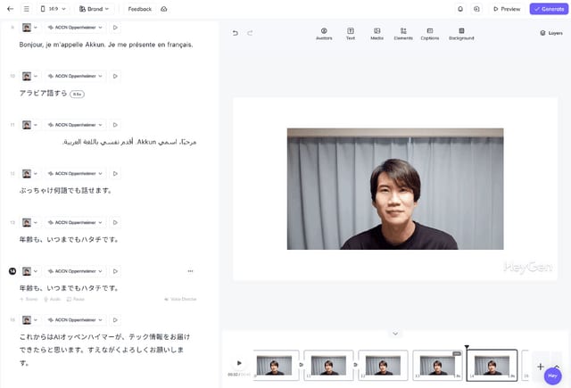Viewport: 571px width, 388px height.
Task: Expand the 16:9 aspect ratio dropdown
Action: coord(54,9)
